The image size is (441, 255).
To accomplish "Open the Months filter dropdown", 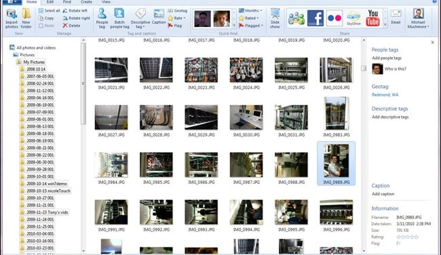I will 250,11.
